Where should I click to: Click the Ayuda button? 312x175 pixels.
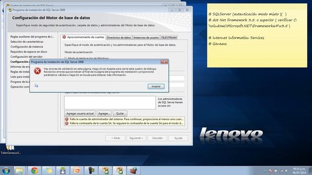tap(178, 138)
